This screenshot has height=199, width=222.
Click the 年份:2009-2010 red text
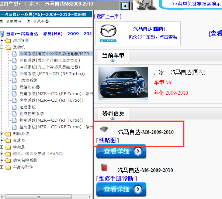pyautogui.click(x=171, y=93)
